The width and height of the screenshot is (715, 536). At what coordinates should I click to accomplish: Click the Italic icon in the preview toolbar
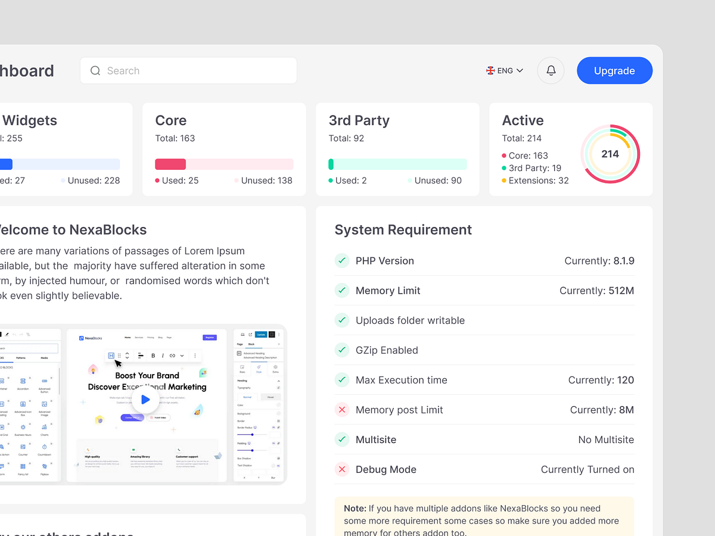pos(163,356)
